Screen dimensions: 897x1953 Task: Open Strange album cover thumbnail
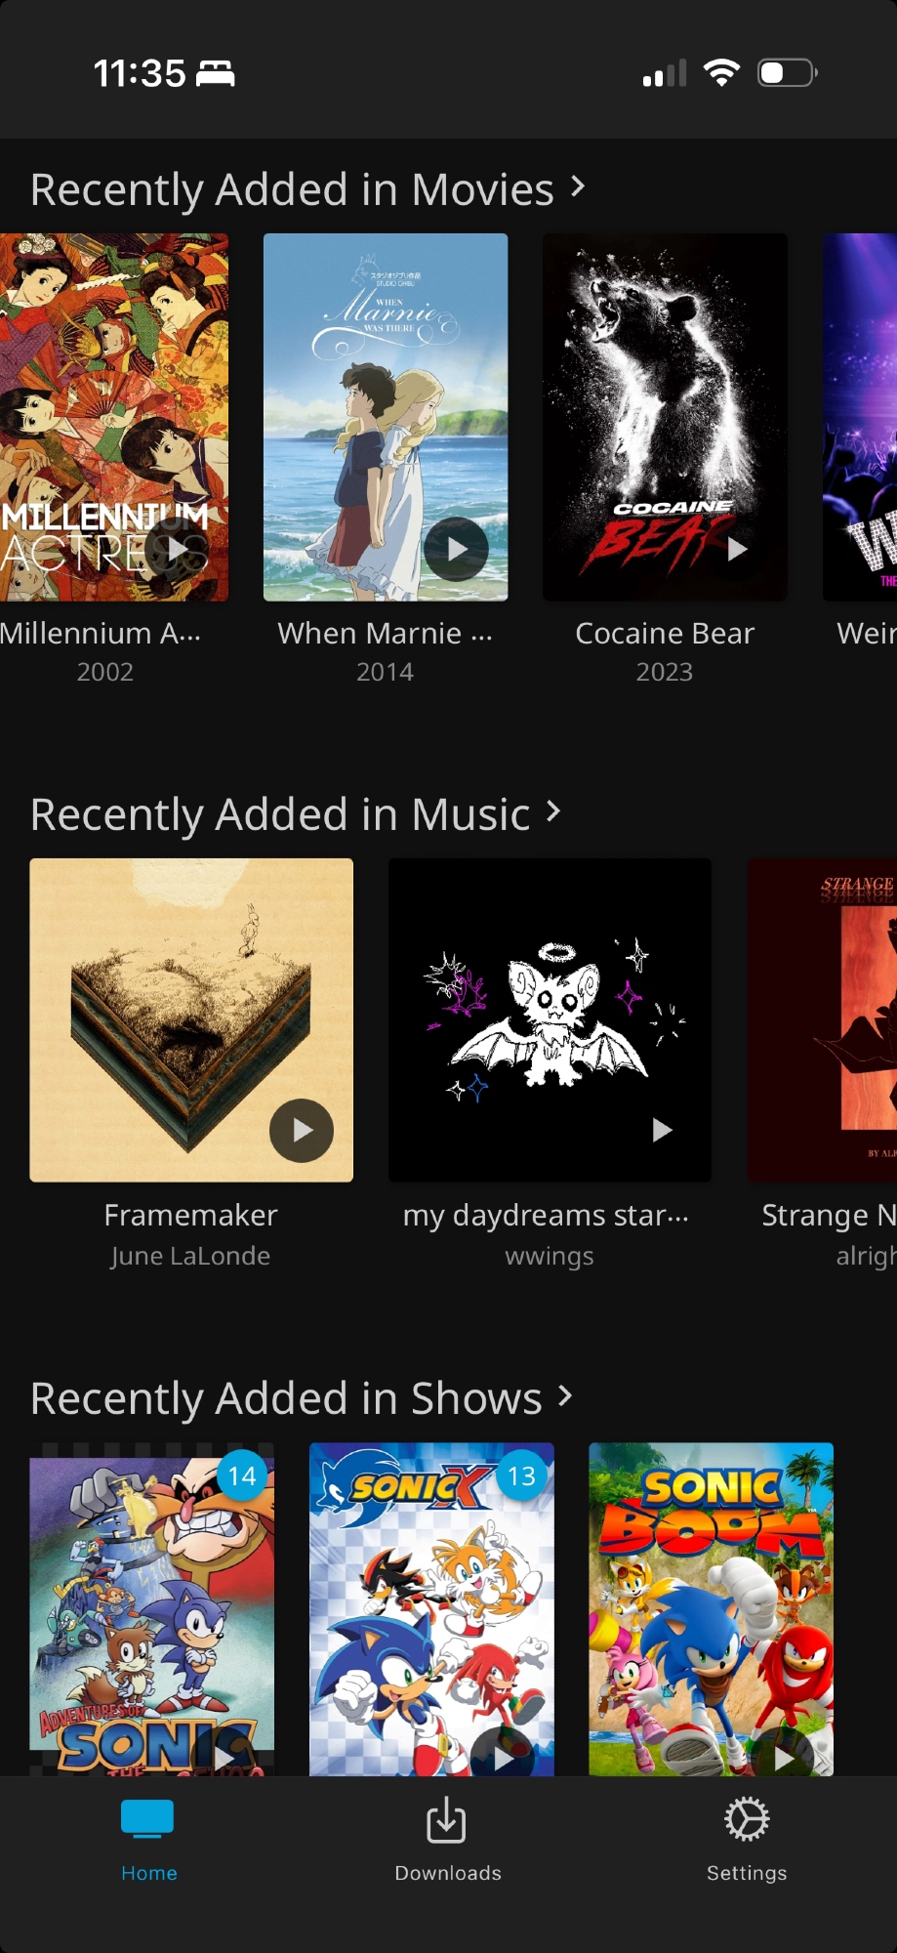(822, 1019)
